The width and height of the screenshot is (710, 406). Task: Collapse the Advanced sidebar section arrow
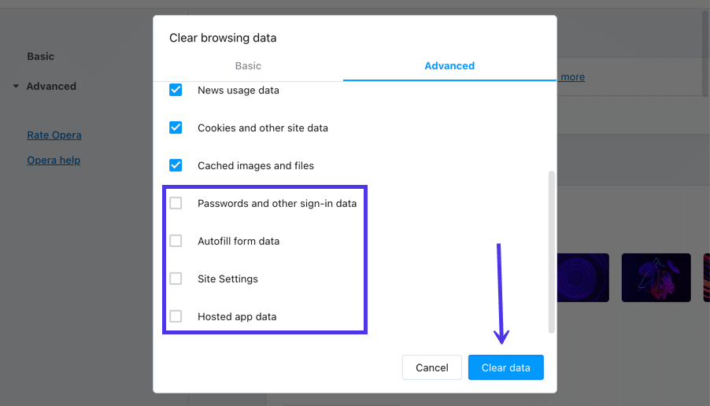(x=16, y=87)
